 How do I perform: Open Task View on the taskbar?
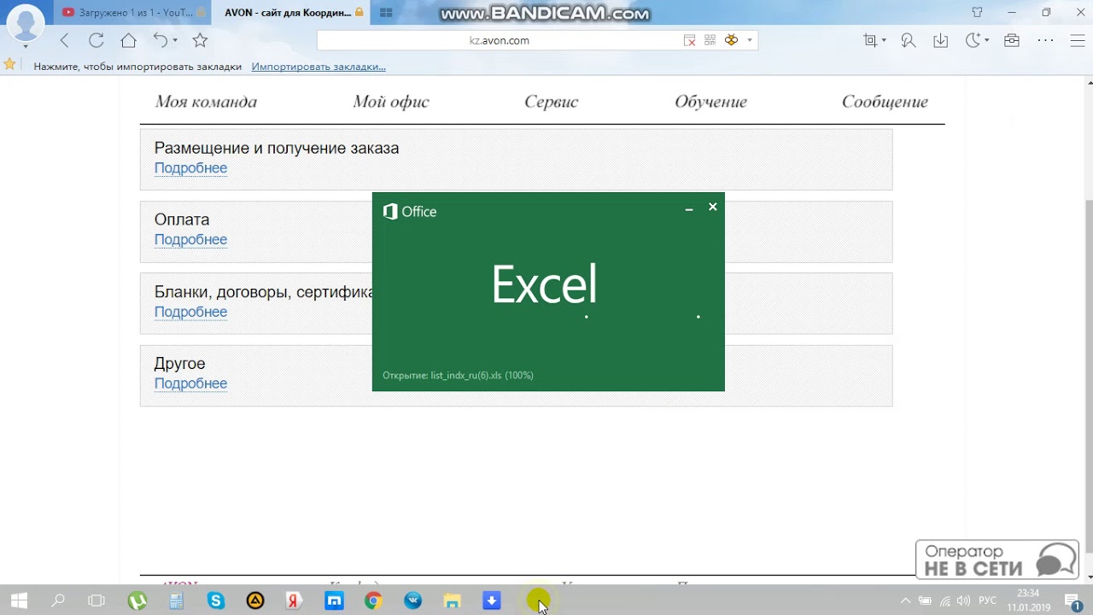96,600
